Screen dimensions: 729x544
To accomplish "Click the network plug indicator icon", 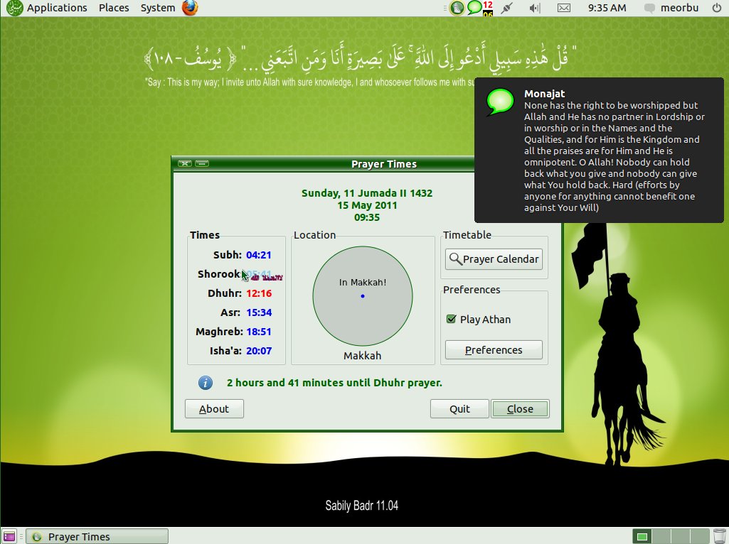I will pyautogui.click(x=507, y=8).
